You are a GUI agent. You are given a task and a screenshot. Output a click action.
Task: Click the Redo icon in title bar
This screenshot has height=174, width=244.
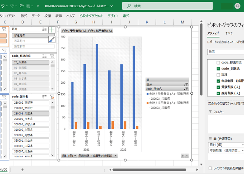(12, 6)
